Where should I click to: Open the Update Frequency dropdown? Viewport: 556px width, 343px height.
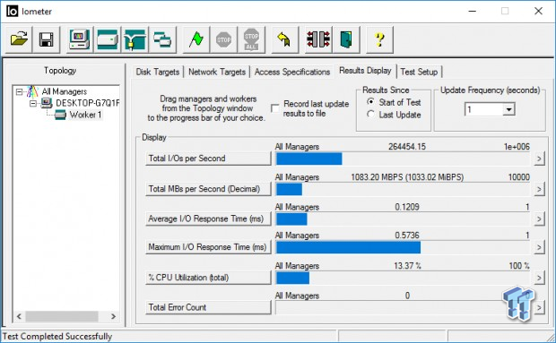[x=508, y=109]
